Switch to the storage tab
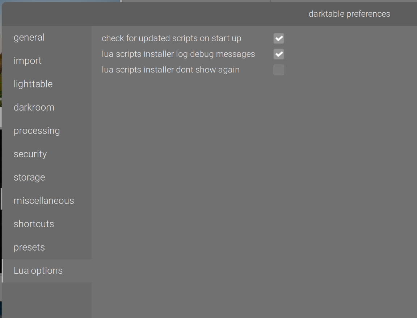This screenshot has height=318, width=417. [29, 177]
